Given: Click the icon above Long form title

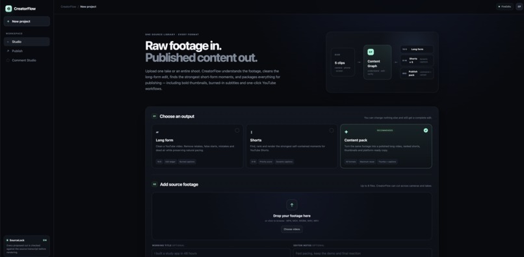Looking at the screenshot, I should point(157,132).
